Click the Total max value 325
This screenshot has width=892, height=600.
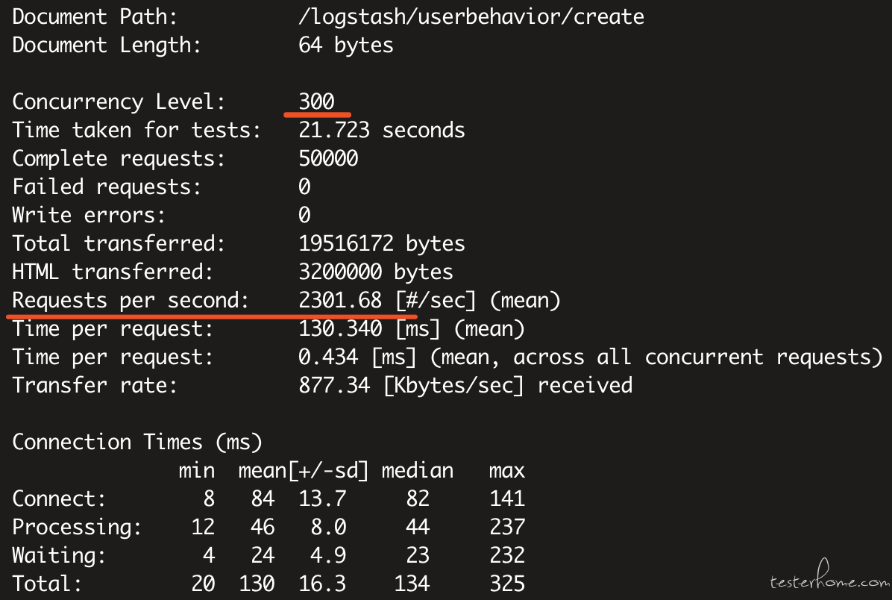pyautogui.click(x=507, y=583)
